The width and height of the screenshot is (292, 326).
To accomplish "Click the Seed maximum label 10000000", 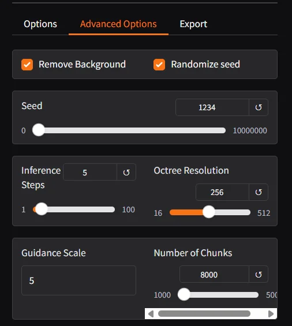I will [250, 130].
